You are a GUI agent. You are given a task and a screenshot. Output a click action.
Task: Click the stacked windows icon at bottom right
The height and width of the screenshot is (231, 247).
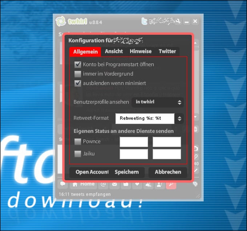(195, 184)
